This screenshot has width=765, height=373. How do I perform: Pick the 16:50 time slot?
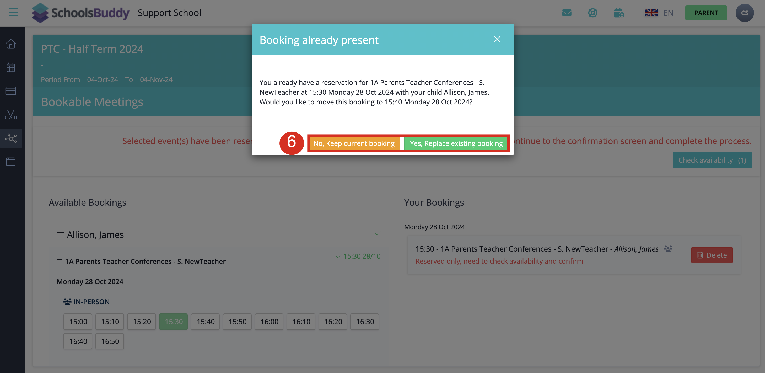(x=110, y=341)
